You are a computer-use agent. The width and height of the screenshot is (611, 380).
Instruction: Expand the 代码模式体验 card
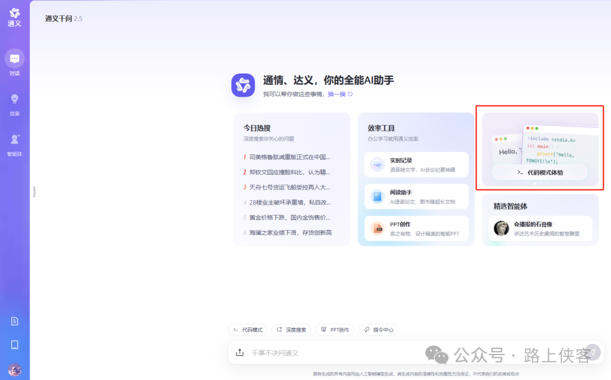539,171
